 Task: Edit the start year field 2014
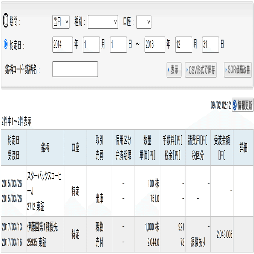point(63,44)
